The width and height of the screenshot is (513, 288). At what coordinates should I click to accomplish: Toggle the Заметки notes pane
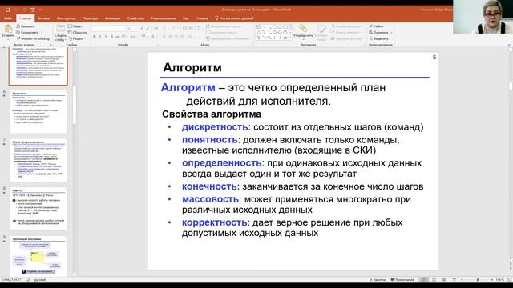(378, 280)
